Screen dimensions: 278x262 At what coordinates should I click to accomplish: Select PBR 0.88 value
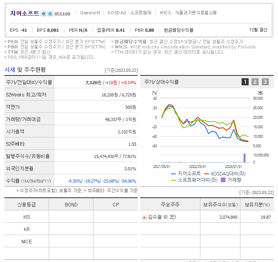(x=144, y=30)
